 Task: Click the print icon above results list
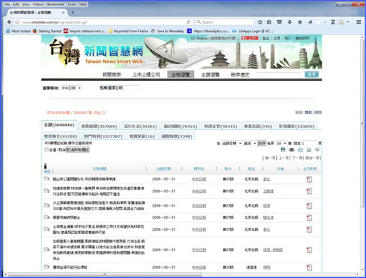[x=292, y=149]
